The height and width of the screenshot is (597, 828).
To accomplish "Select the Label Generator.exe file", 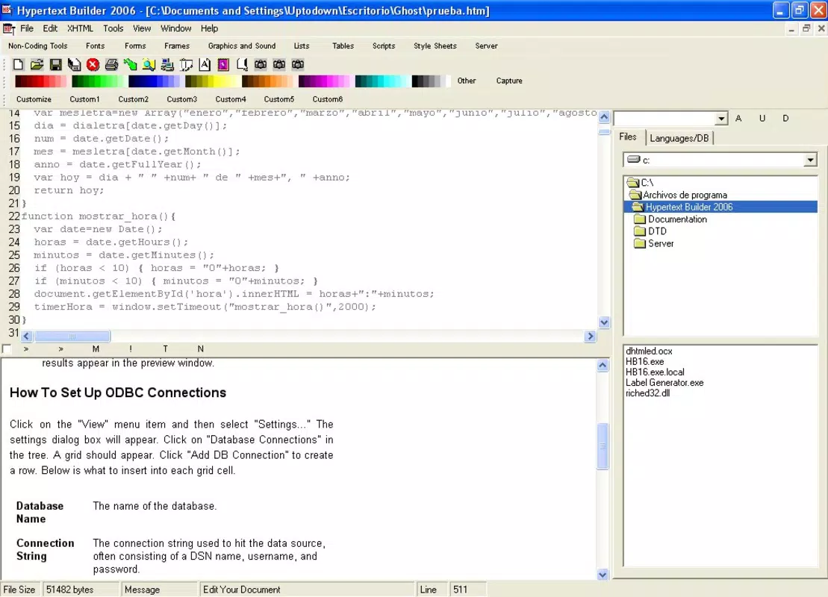I will pos(664,383).
